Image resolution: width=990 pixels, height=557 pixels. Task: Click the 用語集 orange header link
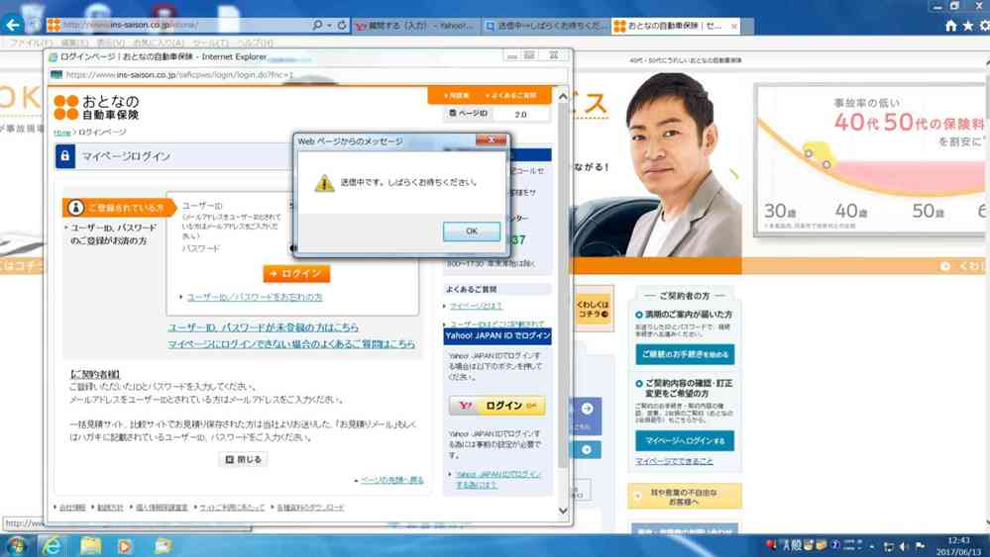click(x=457, y=96)
